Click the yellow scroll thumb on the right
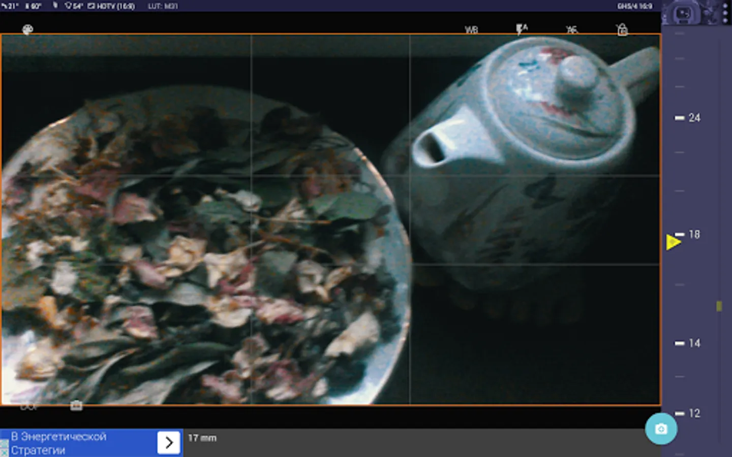 (x=719, y=306)
